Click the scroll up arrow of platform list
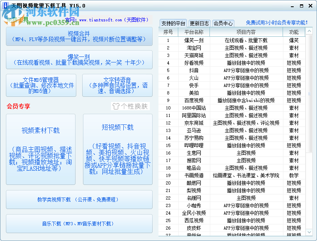This screenshot has width=317, height=241. point(309,31)
